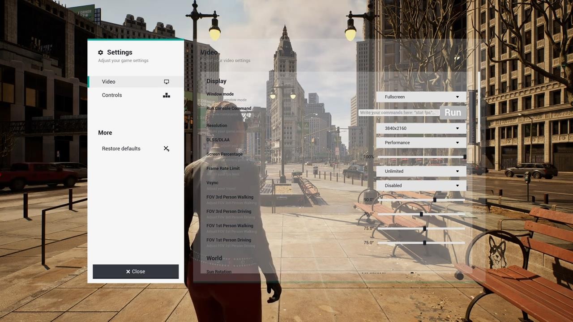Click the FOV 1st Person Driving slider
Screen dimensions: 573x322
(x=425, y=243)
